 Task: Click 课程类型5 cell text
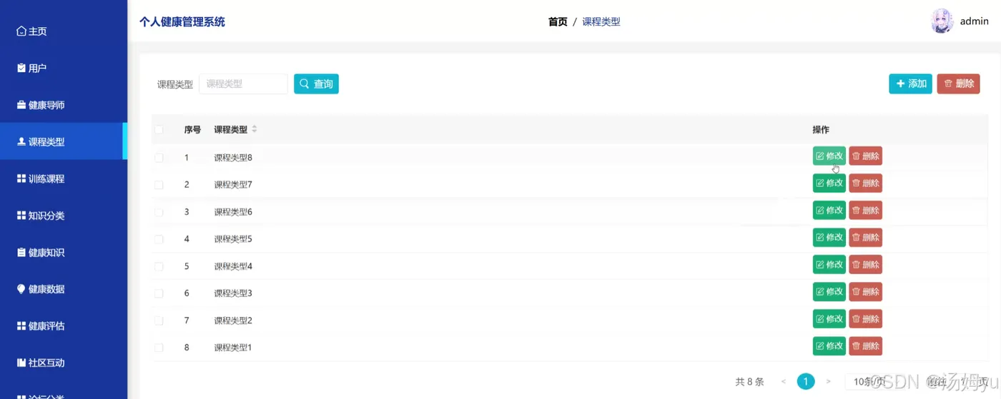coord(233,238)
